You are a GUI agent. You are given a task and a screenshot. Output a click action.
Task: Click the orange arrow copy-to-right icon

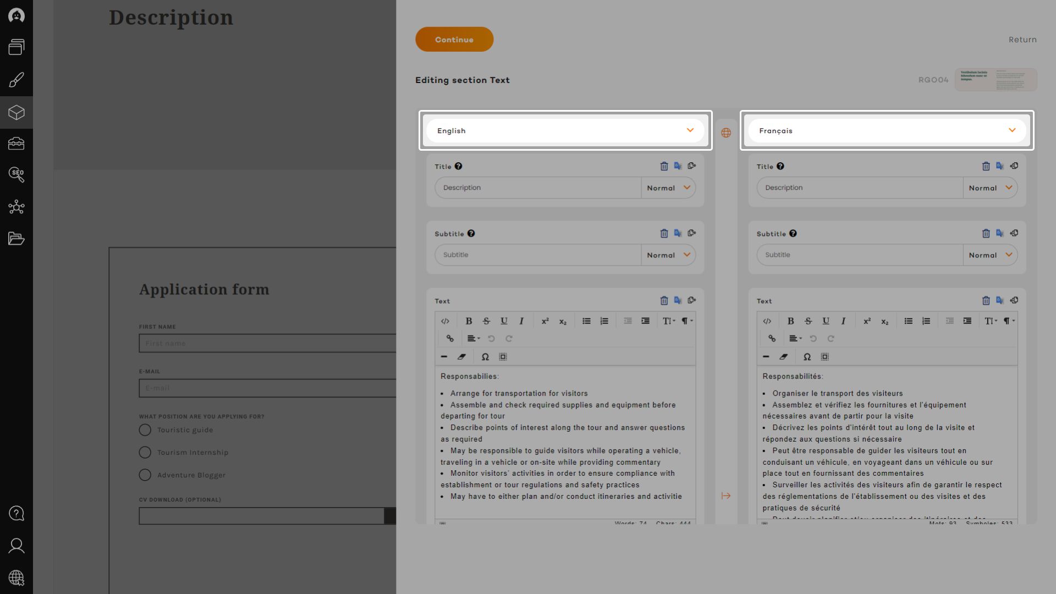[x=726, y=496]
